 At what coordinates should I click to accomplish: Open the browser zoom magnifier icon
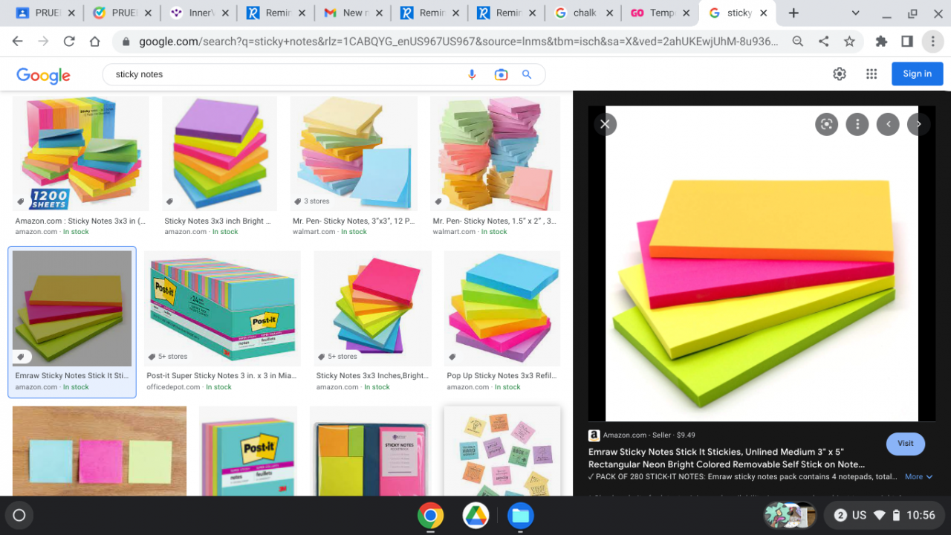(798, 42)
